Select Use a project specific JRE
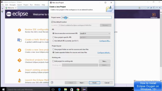 coord(53,37)
